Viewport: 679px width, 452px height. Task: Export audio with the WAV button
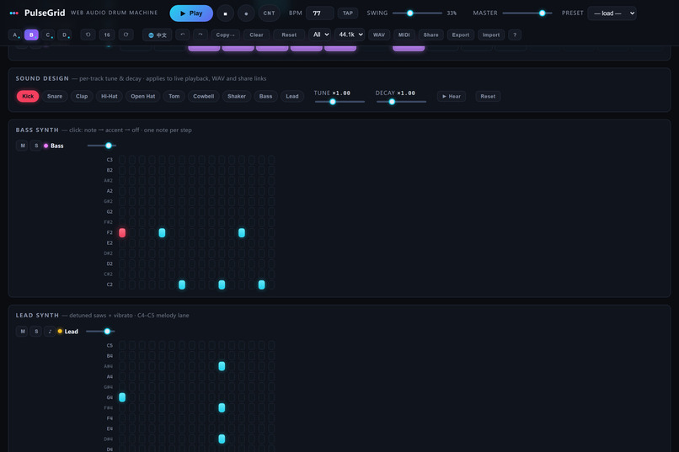point(379,35)
